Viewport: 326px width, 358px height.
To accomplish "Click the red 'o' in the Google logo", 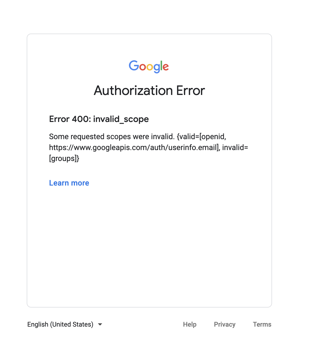I will click(143, 68).
